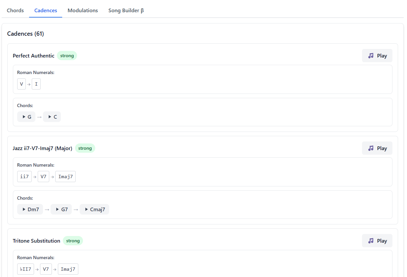Click the V7 numeral in Tritone Substitution
407x277 pixels.
46,269
